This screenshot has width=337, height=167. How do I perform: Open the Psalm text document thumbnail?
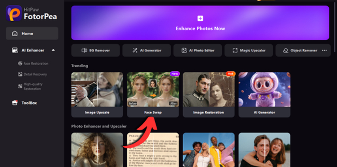tap(153, 150)
